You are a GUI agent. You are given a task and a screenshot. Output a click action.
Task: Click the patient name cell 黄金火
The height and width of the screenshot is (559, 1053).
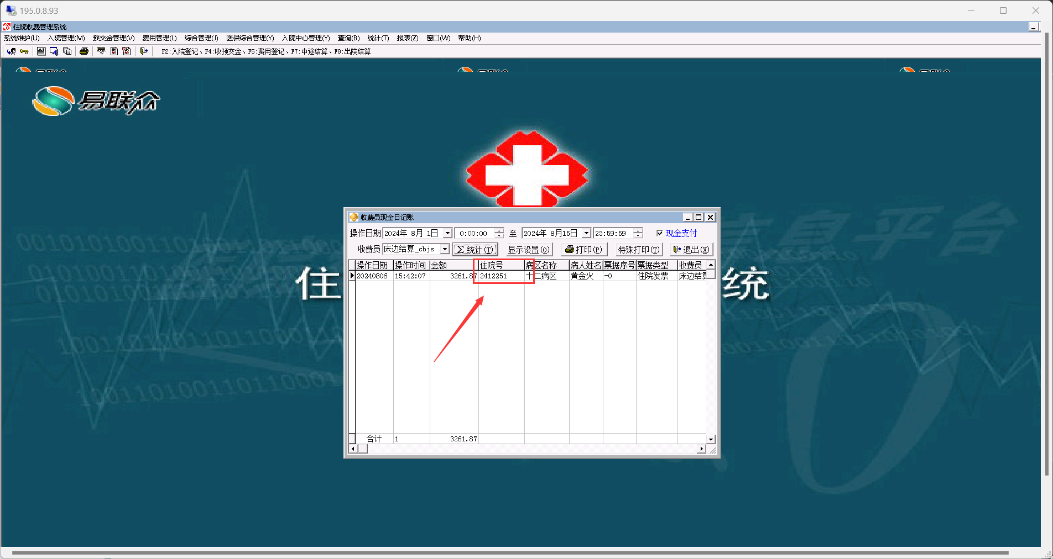(586, 276)
